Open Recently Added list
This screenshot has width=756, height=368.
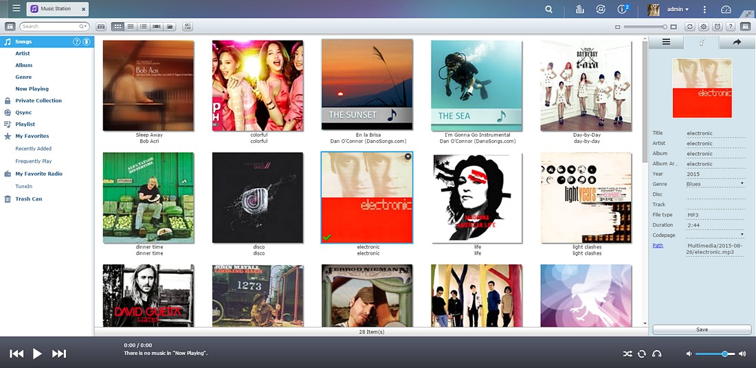(x=33, y=149)
